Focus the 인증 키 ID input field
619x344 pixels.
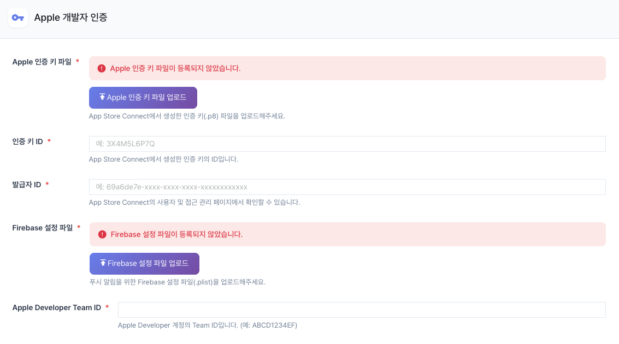point(347,144)
